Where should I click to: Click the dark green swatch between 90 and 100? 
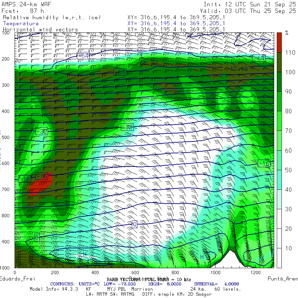[x=279, y=82]
